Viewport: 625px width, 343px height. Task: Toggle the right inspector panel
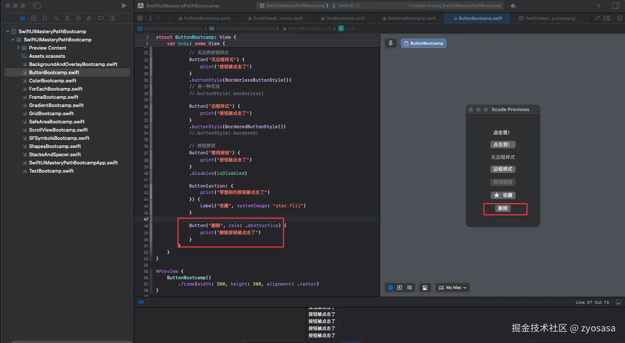point(616,6)
